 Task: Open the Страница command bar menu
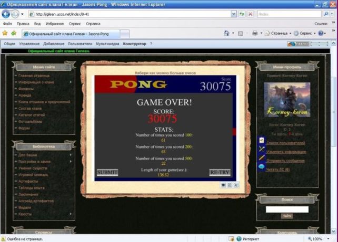click(x=277, y=33)
